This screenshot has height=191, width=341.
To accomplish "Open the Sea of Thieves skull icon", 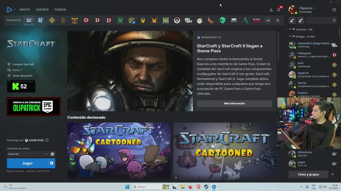I will (x=222, y=20).
